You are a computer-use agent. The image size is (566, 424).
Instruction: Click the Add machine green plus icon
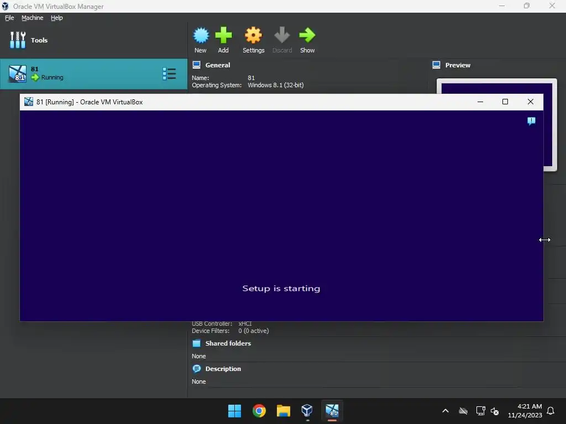coord(223,40)
